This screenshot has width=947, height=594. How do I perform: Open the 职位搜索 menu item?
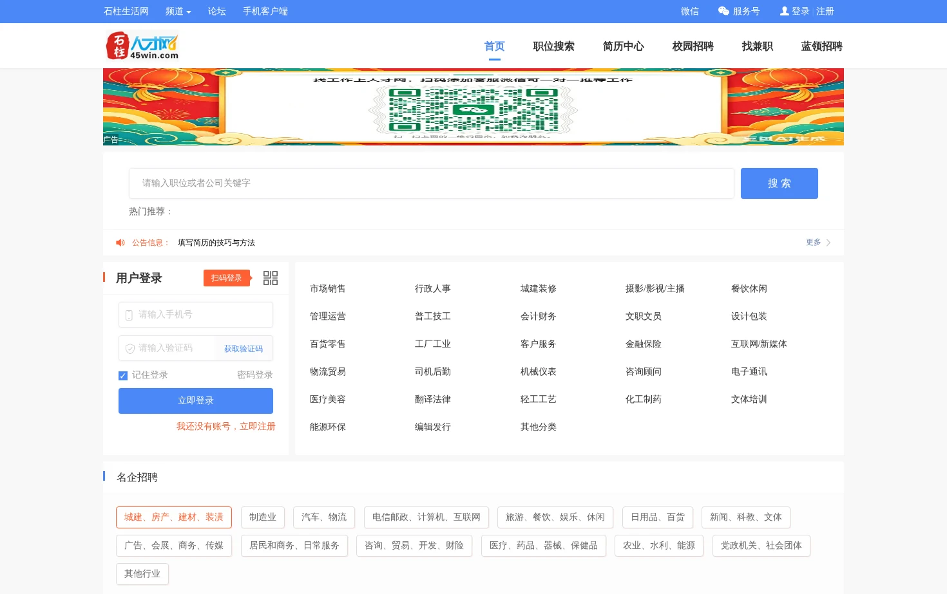click(553, 46)
